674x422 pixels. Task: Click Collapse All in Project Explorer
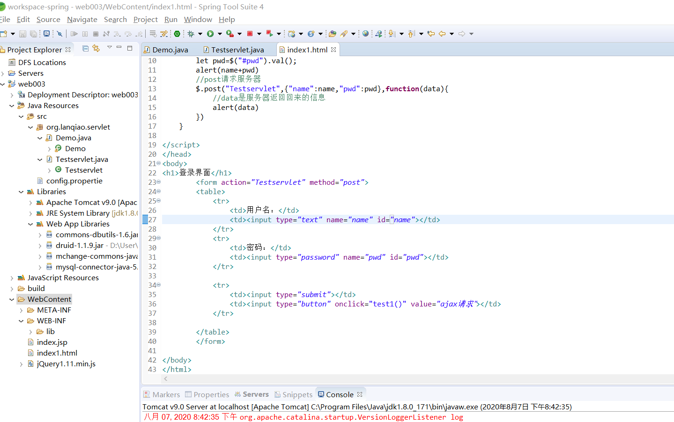pyautogui.click(x=85, y=48)
